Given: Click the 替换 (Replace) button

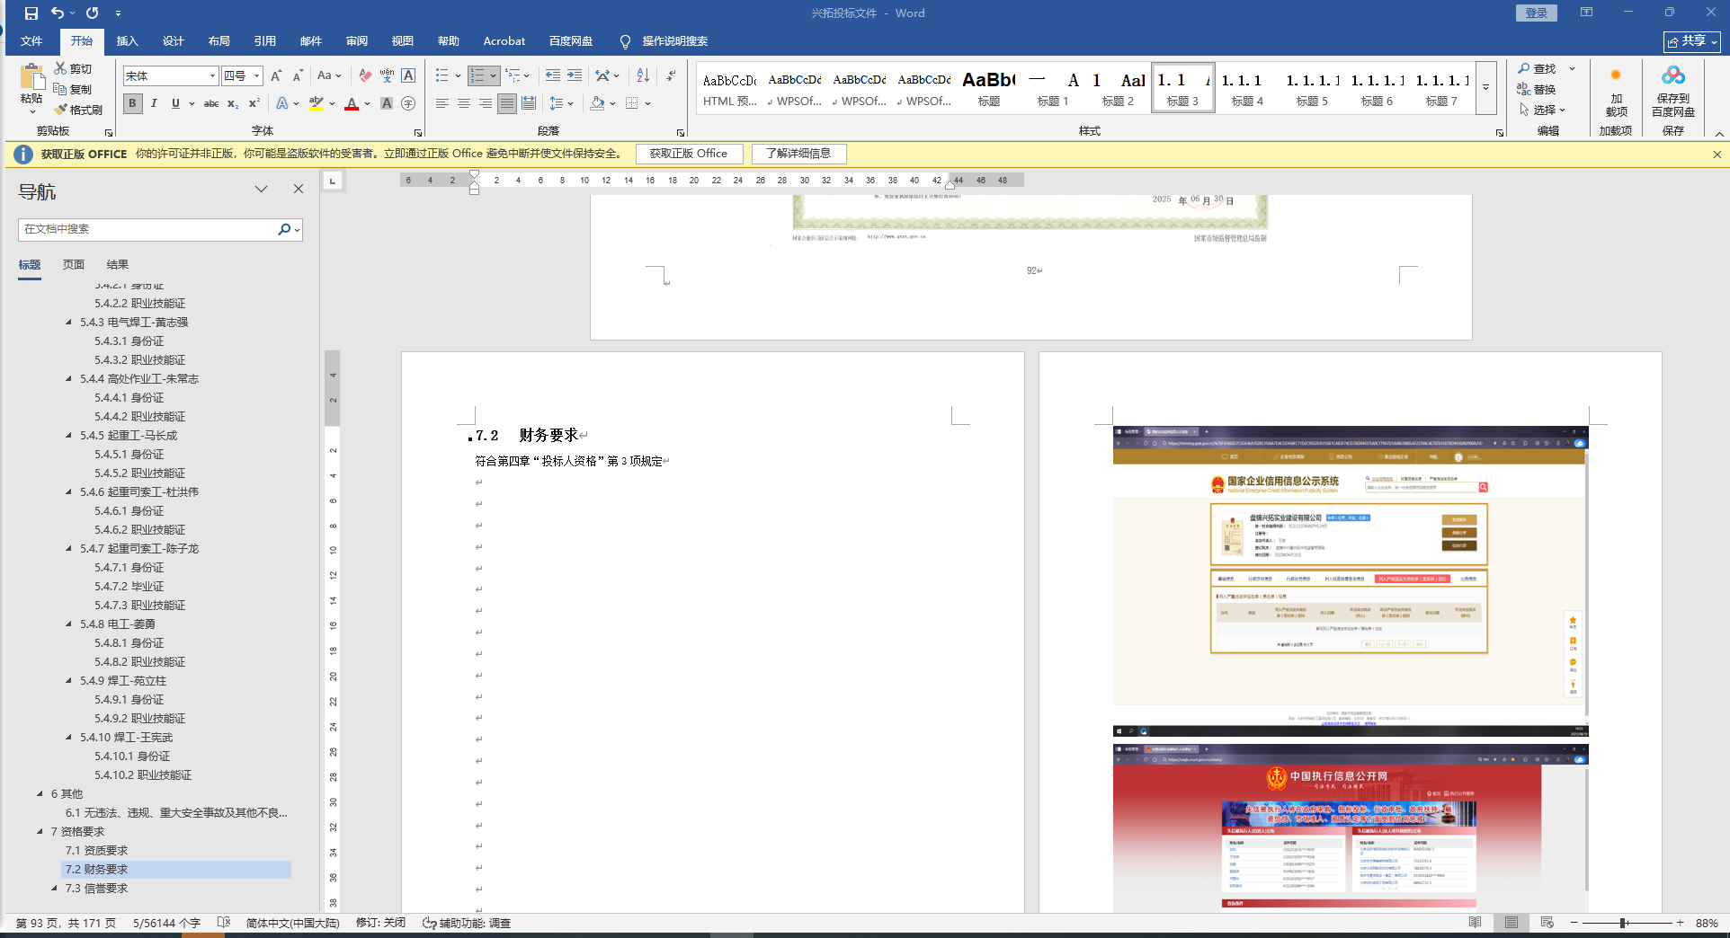Looking at the screenshot, I should (x=1537, y=89).
